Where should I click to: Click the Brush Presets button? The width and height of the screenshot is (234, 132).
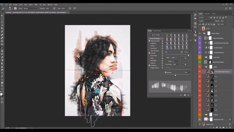[156, 35]
